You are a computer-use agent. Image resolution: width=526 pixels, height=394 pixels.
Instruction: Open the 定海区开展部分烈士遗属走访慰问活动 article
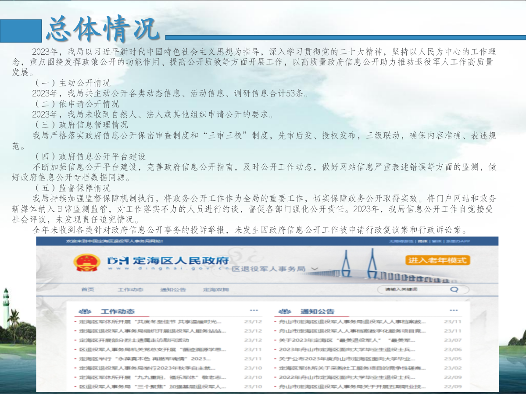pos(134,341)
